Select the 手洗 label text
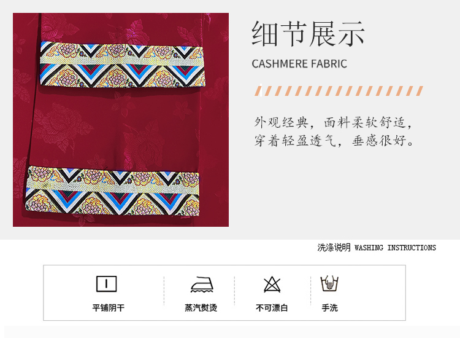460x338 pixels. pos(329,308)
